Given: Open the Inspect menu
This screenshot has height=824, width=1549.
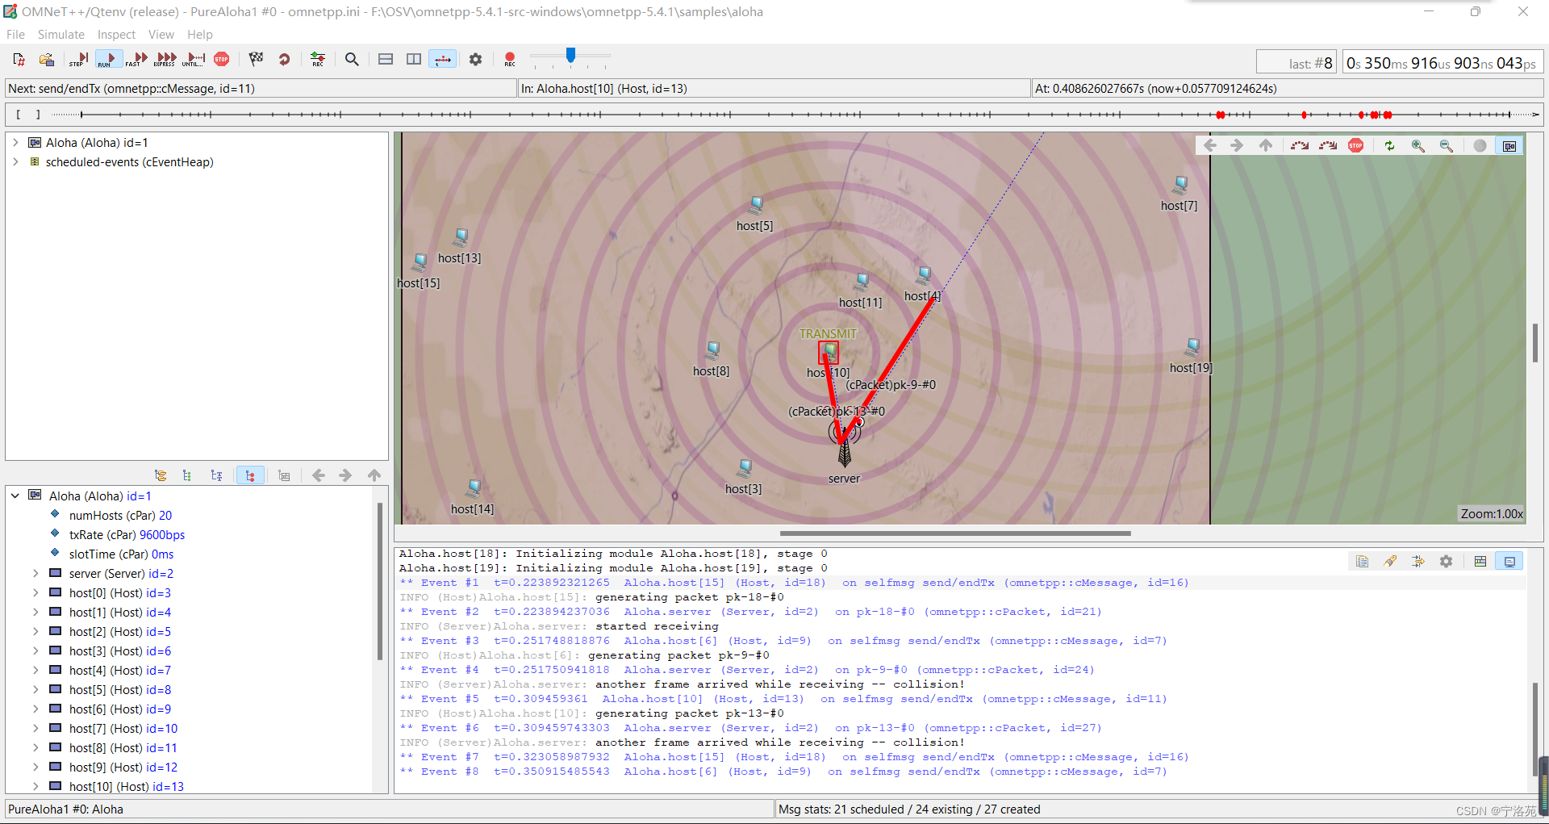Looking at the screenshot, I should (x=116, y=34).
